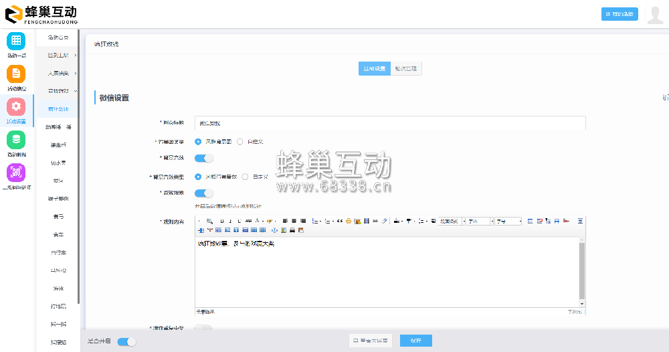Expand the second submenu item with chevron

pos(59,73)
